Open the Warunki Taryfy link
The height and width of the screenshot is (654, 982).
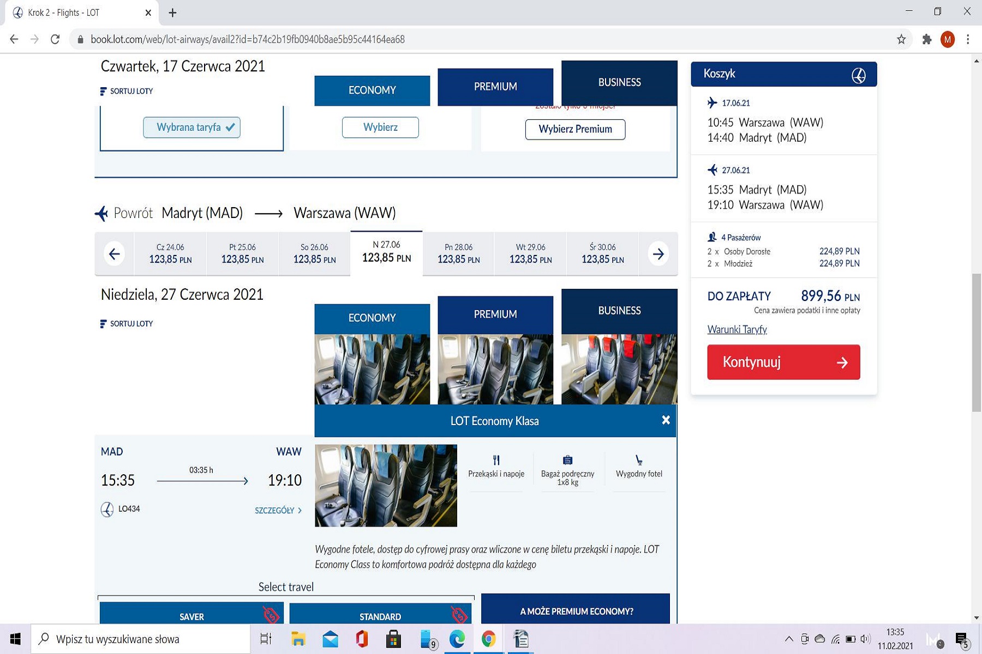click(x=736, y=329)
